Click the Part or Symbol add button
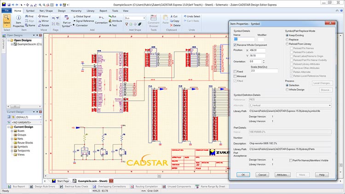 [x=66, y=21]
